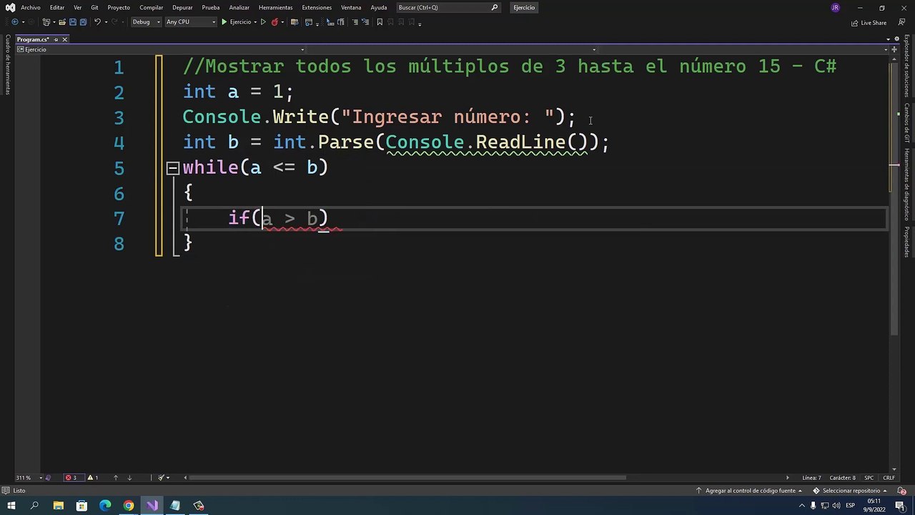Open the Windows Start menu

pyautogui.click(x=10, y=506)
